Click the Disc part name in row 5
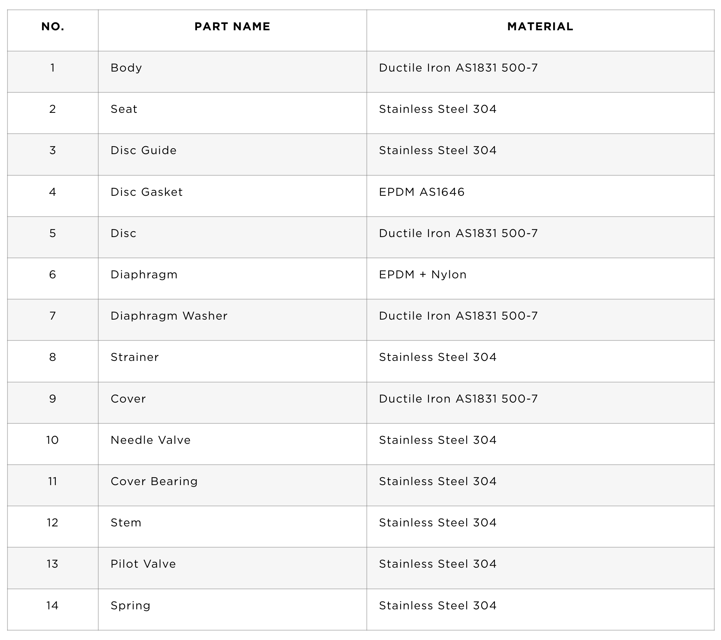 coord(123,234)
